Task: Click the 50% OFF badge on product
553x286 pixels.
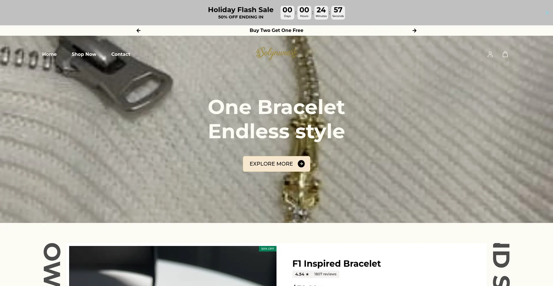Action: (x=268, y=249)
